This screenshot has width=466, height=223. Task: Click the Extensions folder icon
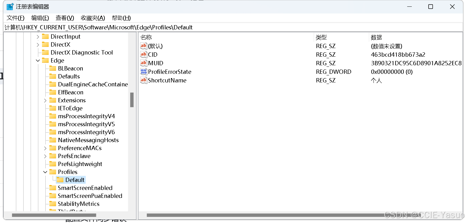53,100
